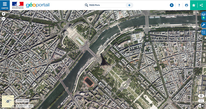
Task: Switch the view to 2D
Action: point(199,106)
